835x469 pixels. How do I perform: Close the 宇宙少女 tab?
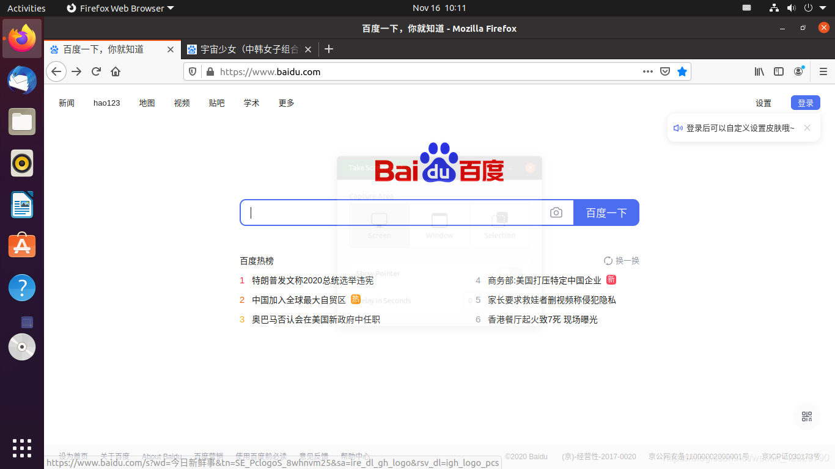pos(308,49)
